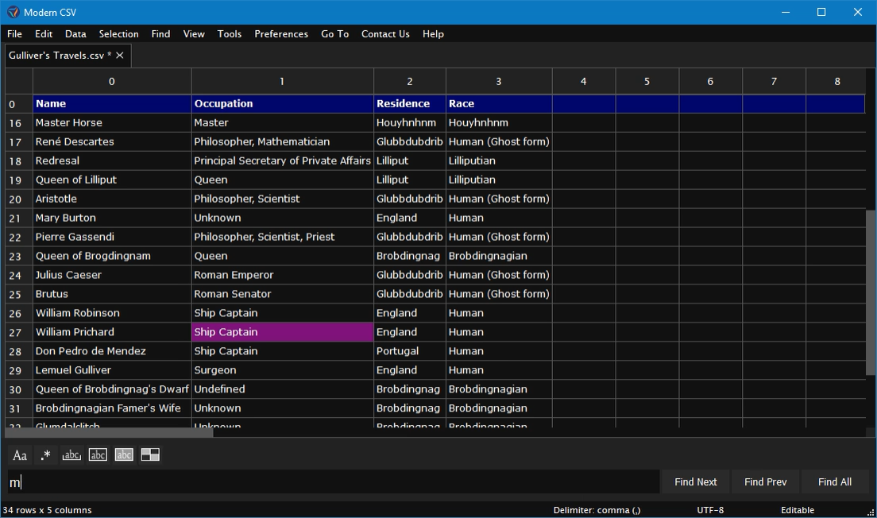Image resolution: width=877 pixels, height=518 pixels.
Task: Select column 0 header
Action: coord(112,82)
